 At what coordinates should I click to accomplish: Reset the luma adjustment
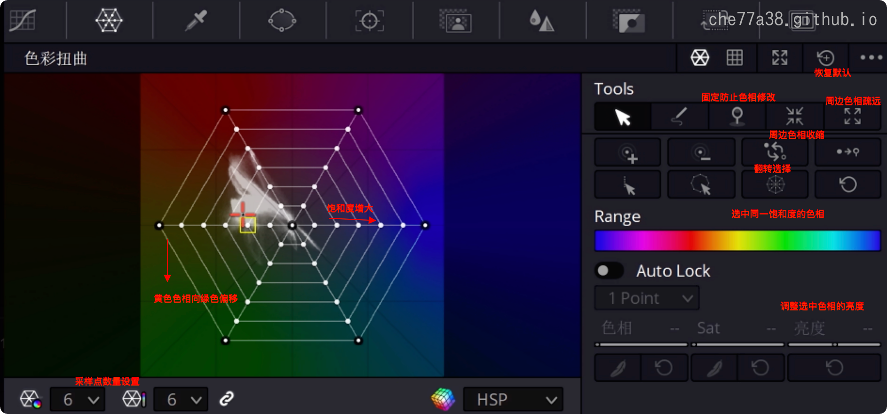pyautogui.click(x=834, y=368)
